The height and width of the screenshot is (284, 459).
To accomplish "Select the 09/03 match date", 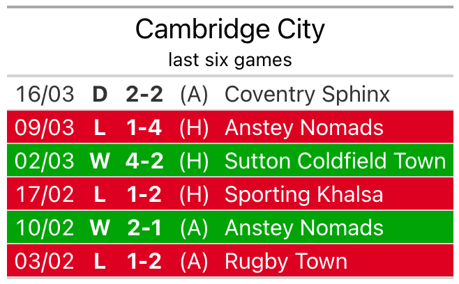I will pyautogui.click(x=45, y=127).
